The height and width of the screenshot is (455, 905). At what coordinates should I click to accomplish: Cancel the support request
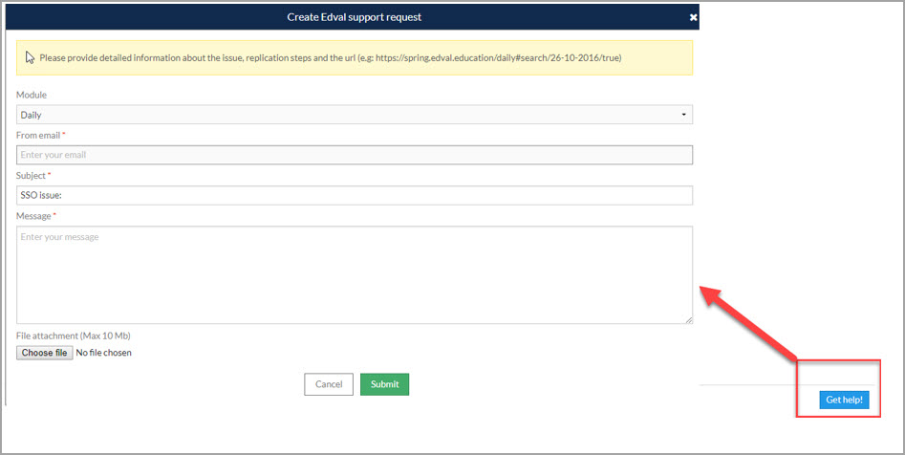click(x=329, y=384)
